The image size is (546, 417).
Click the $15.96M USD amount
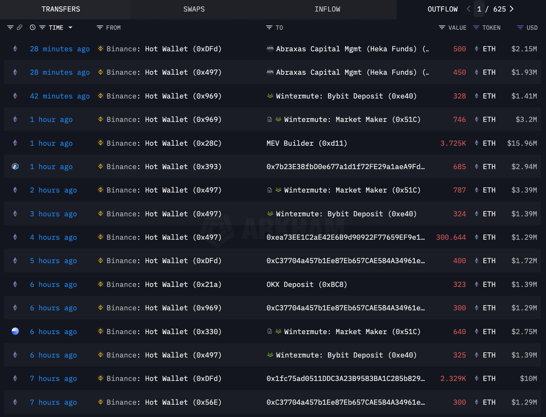(x=522, y=143)
